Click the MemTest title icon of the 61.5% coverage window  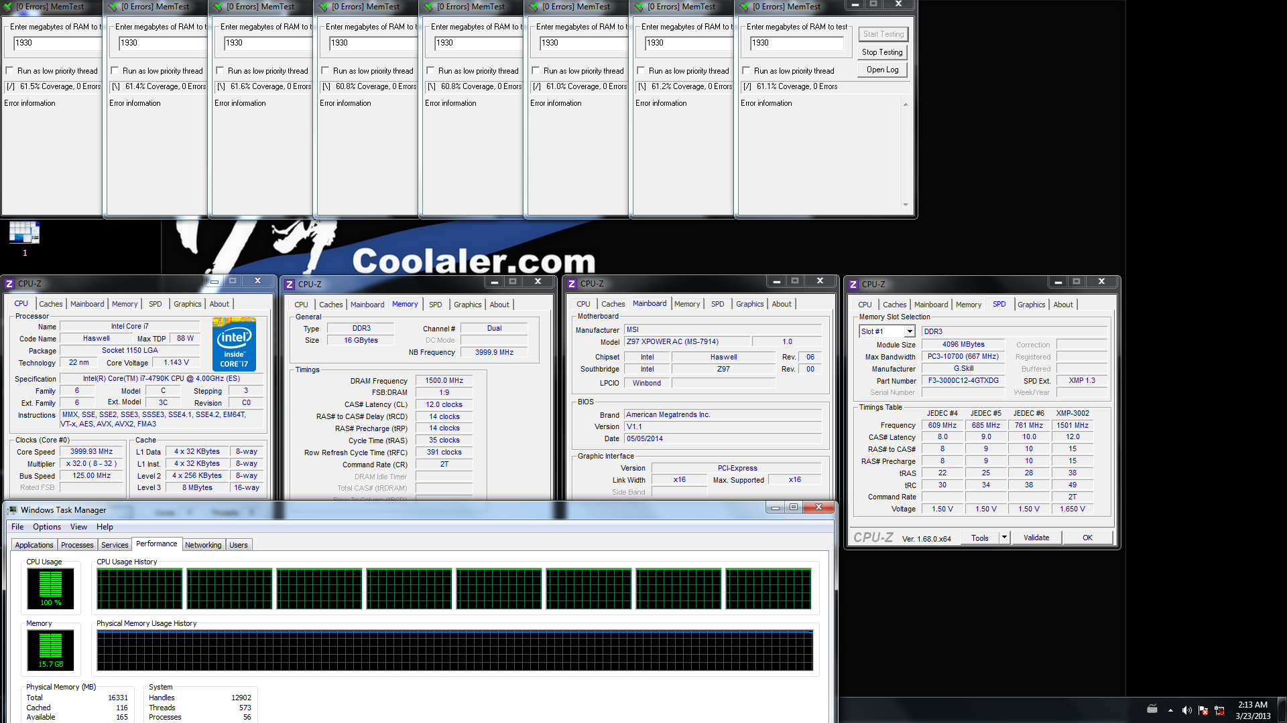tap(8, 7)
